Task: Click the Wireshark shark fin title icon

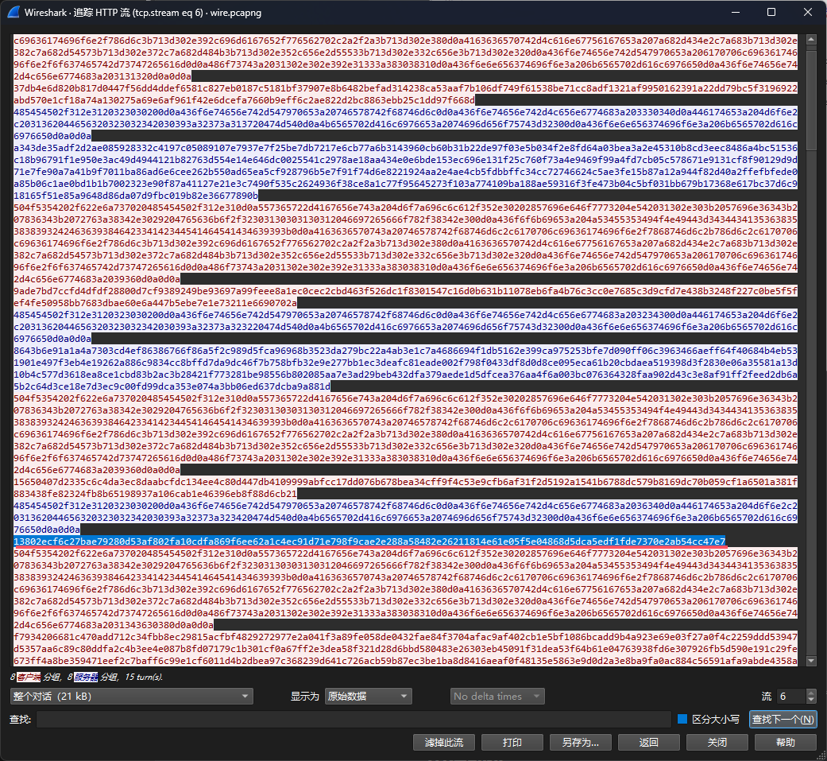Action: (x=14, y=13)
